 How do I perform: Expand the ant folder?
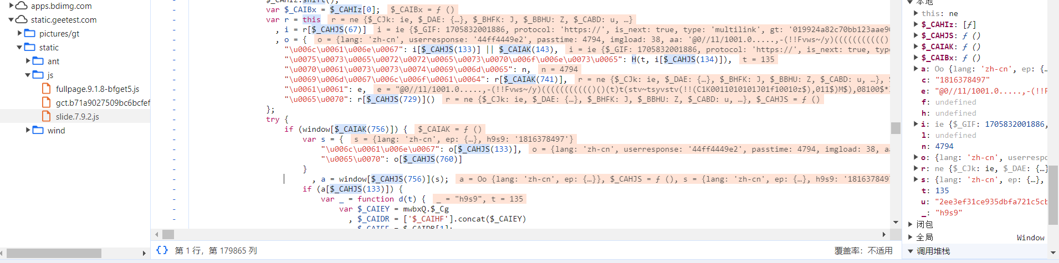(x=28, y=61)
